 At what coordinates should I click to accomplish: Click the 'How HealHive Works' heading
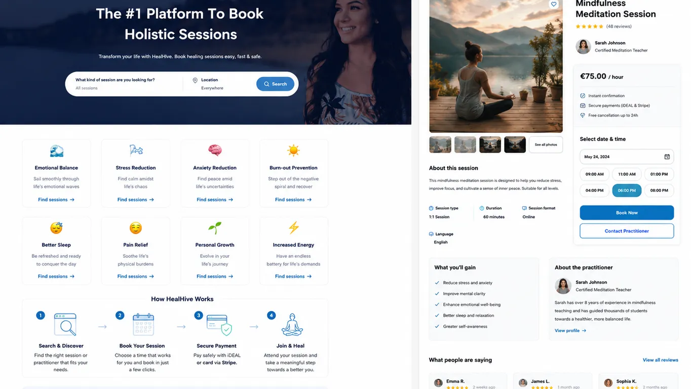click(182, 299)
